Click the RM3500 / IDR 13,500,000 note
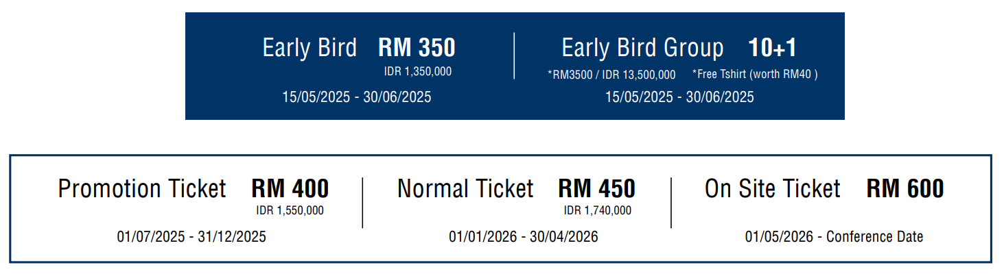Viewport: 1004px width, 276px height. tap(611, 74)
